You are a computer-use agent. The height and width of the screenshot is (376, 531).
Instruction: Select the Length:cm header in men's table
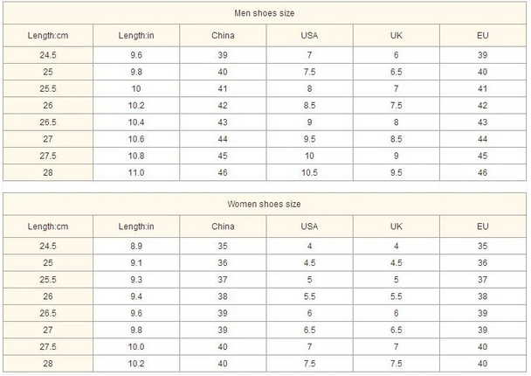[x=49, y=36]
